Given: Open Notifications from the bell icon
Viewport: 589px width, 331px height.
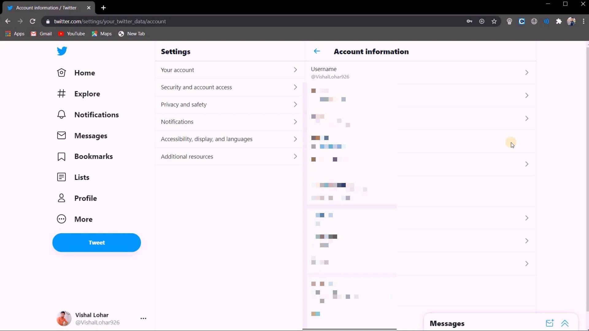Looking at the screenshot, I should tap(61, 115).
